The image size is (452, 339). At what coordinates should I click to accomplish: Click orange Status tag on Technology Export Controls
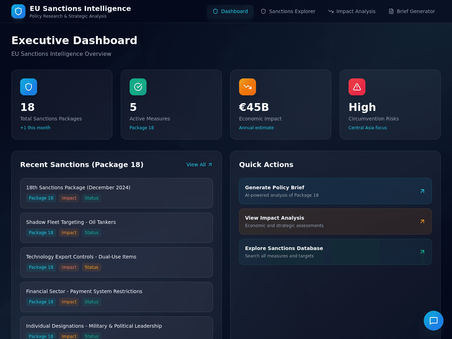tap(91, 267)
